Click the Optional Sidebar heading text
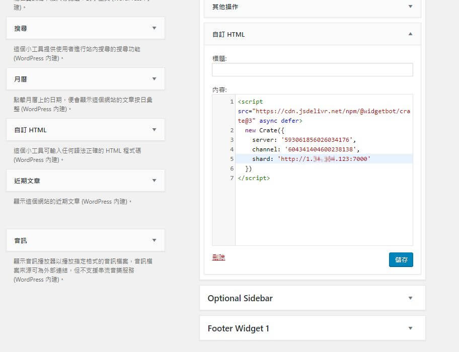Screen dimensions: 459x352 click(240, 298)
